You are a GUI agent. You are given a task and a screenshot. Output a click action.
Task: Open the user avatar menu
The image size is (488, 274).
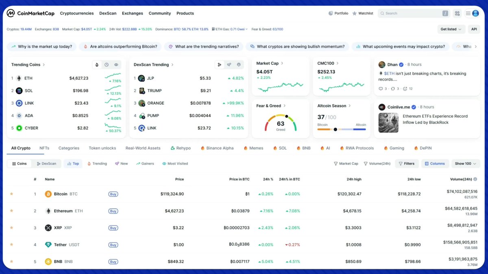click(475, 13)
